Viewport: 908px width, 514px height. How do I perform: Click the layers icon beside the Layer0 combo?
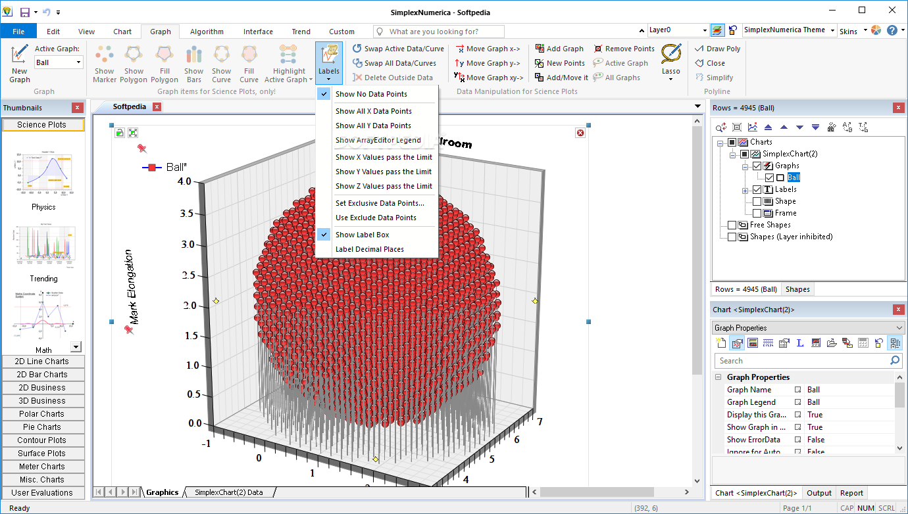tap(717, 30)
